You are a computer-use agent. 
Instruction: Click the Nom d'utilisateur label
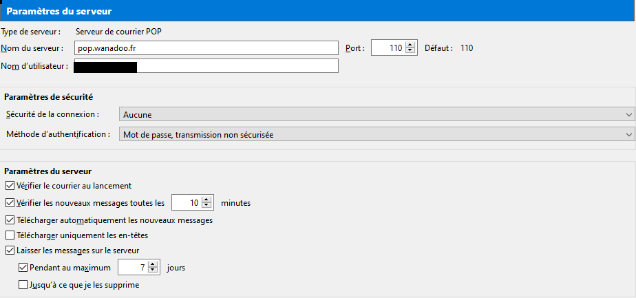[34, 66]
